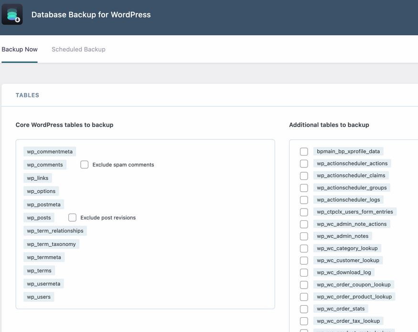Click the wp_links table label
Viewport: 418px width, 332px height.
pyautogui.click(x=38, y=178)
